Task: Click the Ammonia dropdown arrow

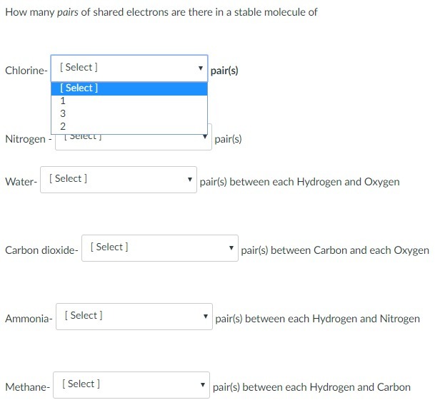Action: (205, 317)
